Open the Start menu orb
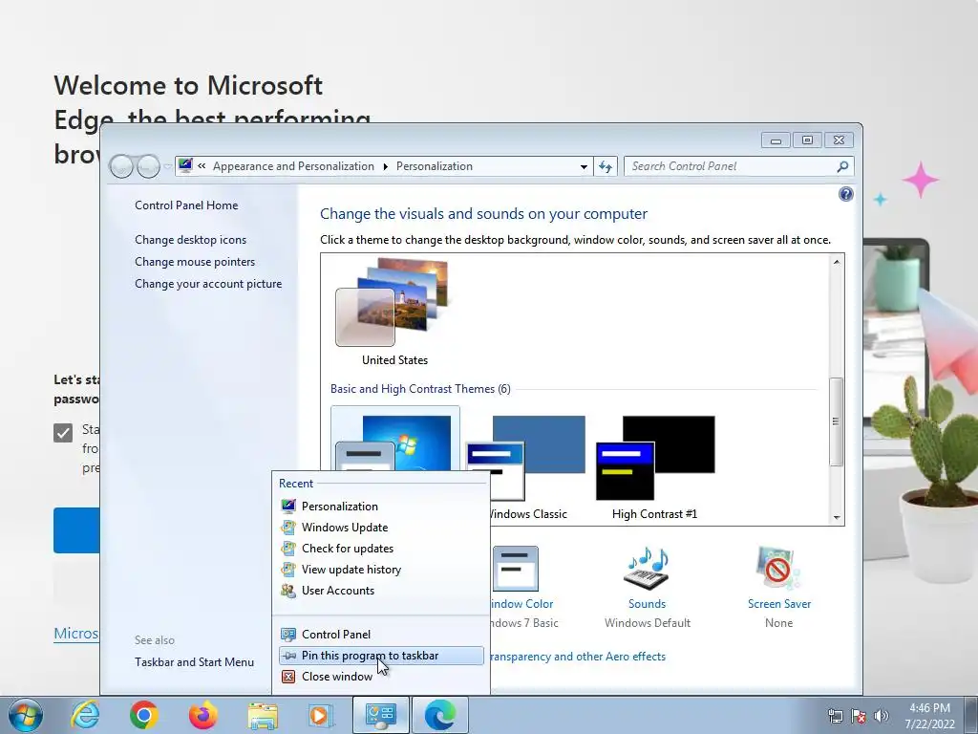 tap(26, 715)
